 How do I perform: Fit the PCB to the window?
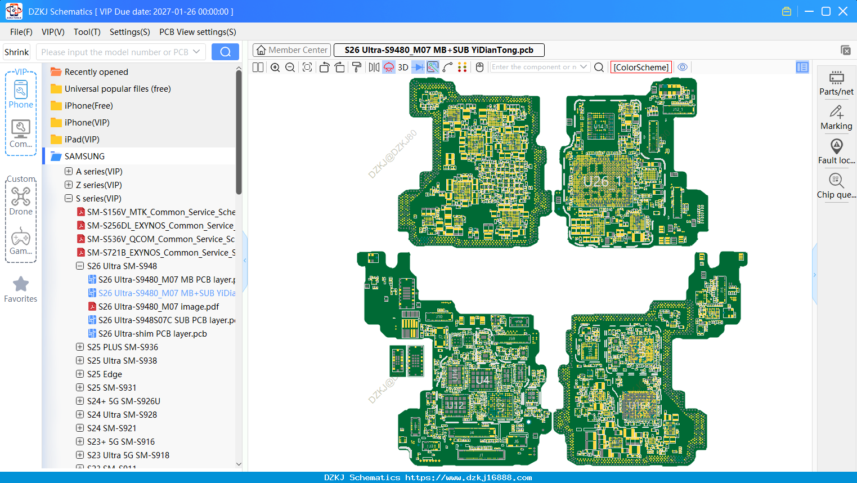coord(307,67)
